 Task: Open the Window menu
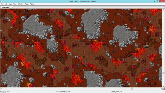[x=21, y=4]
